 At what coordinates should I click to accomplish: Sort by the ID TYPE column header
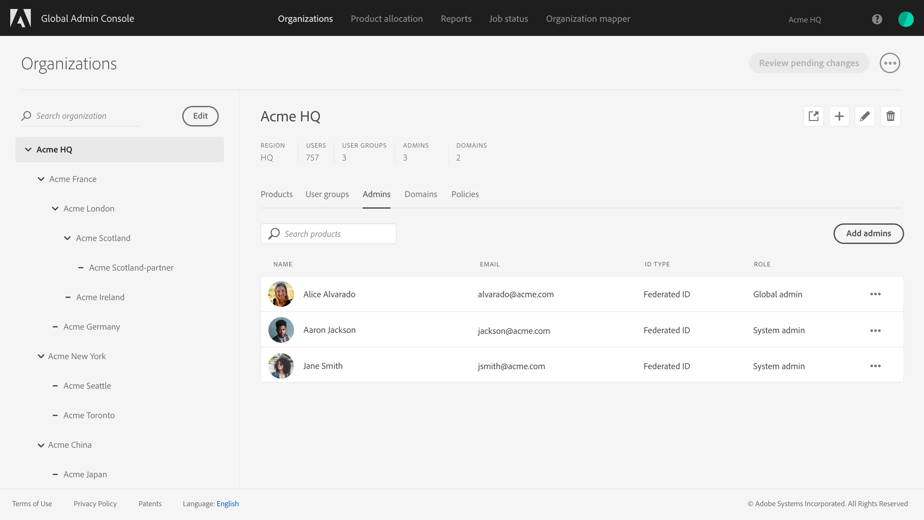(x=657, y=264)
